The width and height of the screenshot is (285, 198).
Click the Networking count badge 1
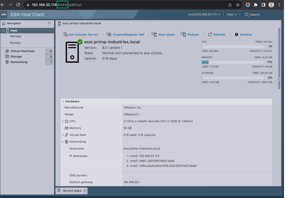tap(49, 62)
